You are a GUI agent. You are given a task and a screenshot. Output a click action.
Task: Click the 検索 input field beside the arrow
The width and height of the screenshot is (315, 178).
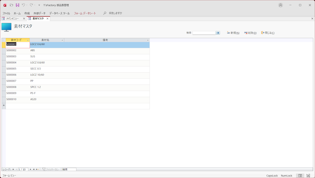point(204,33)
